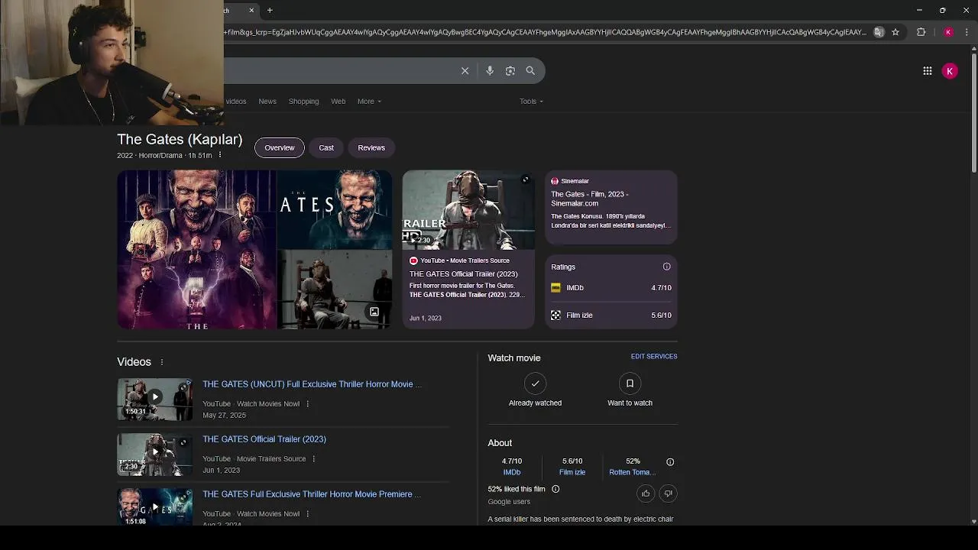Open the Google apps grid
Screen dimensions: 978x550
(928, 71)
